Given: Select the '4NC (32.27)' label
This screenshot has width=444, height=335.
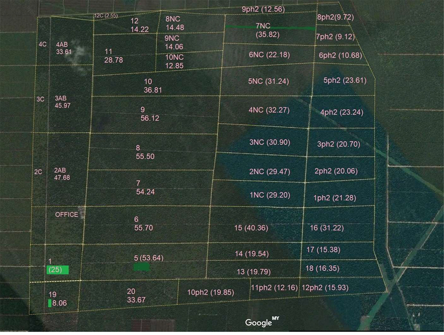Looking at the screenshot, I should point(269,110).
